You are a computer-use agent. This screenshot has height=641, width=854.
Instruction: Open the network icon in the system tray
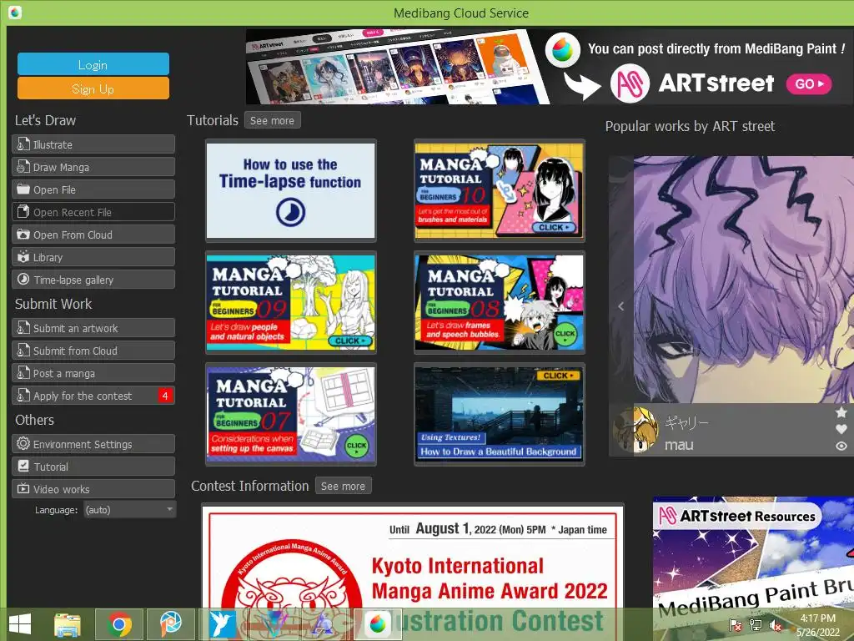[755, 625]
